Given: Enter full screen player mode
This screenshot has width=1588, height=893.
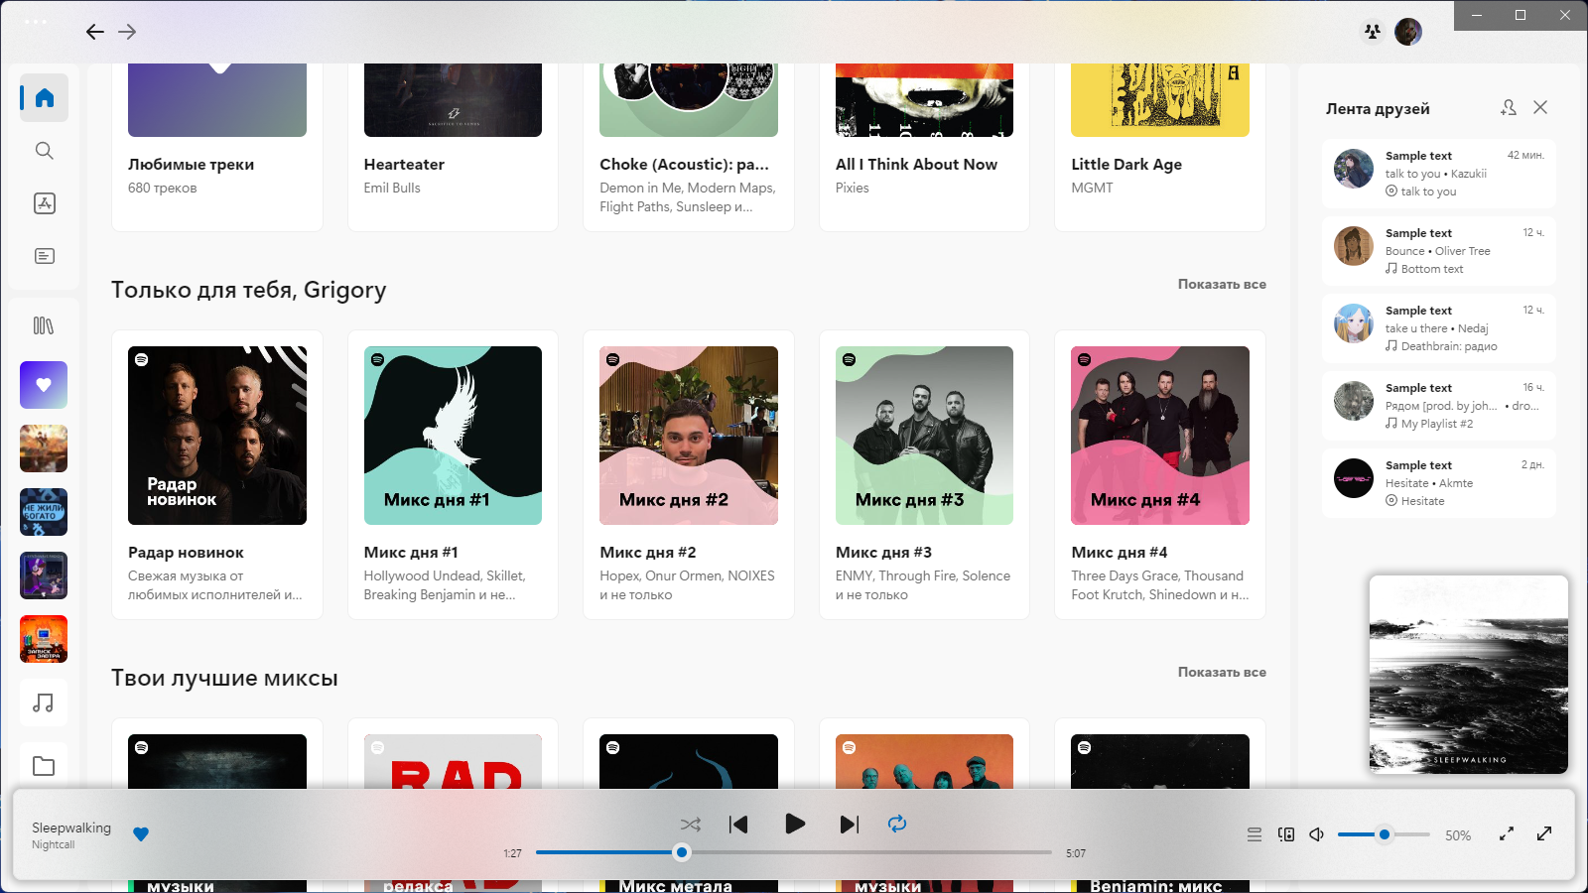Looking at the screenshot, I should [1544, 834].
